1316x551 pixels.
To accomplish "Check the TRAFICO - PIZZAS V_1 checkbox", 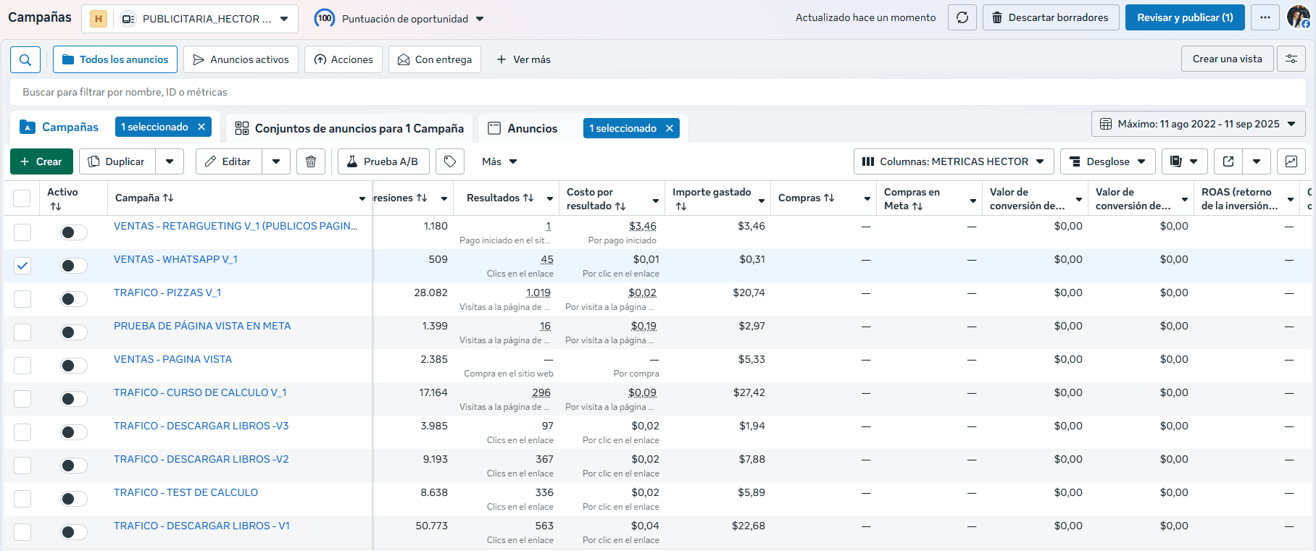I will pos(22,299).
